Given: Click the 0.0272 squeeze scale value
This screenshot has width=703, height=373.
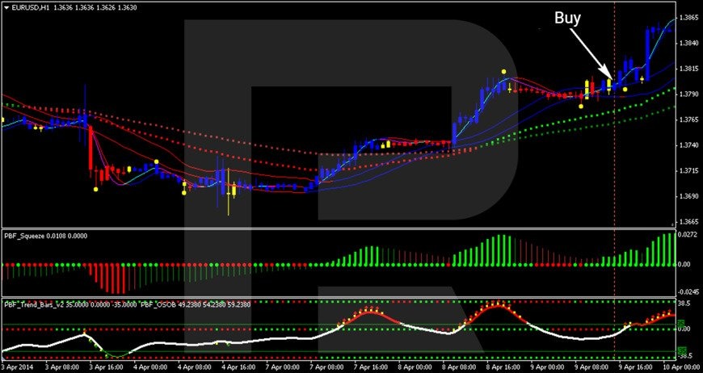Looking at the screenshot, I should 688,234.
